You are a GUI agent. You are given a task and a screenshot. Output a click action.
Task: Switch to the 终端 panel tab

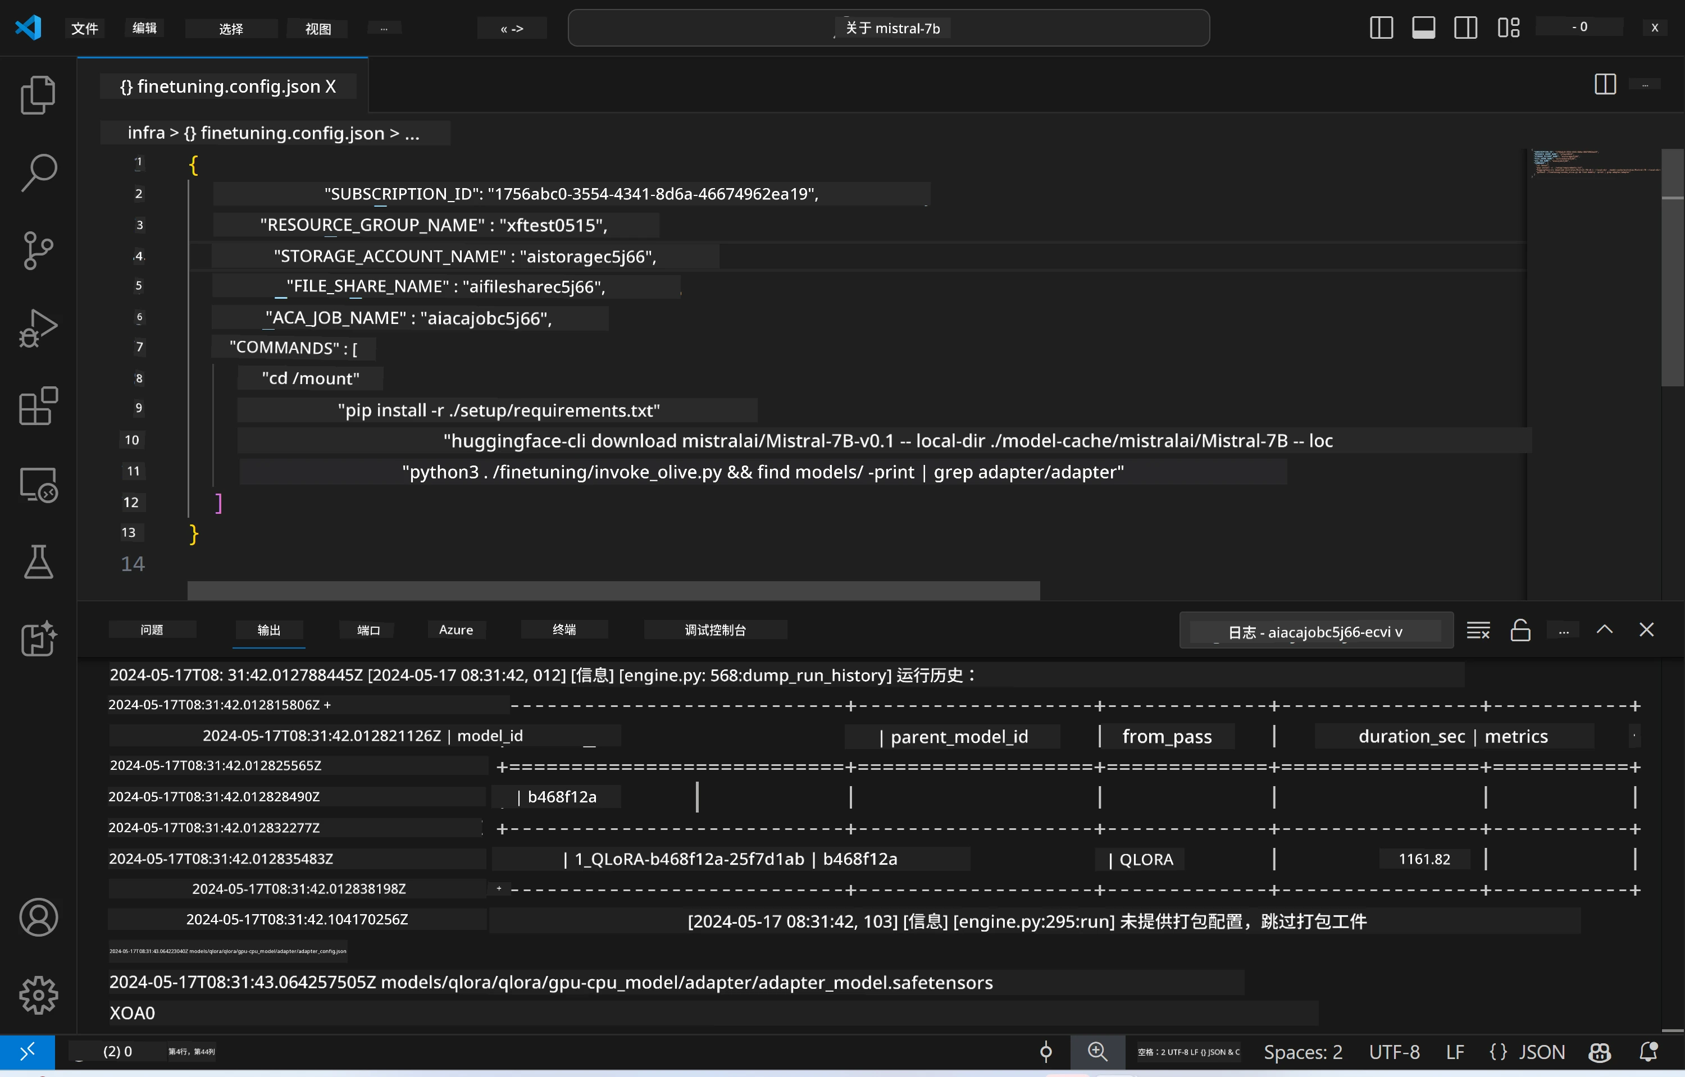tap(564, 629)
